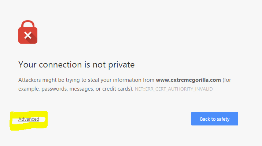This screenshot has width=262, height=146.
Task: Click the word "Attackers" in the warning
Action: [30, 80]
